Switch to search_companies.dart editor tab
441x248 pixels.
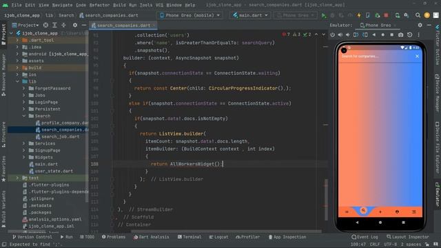(123, 25)
